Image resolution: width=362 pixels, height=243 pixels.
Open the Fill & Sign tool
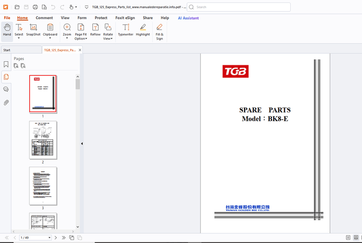(x=159, y=31)
